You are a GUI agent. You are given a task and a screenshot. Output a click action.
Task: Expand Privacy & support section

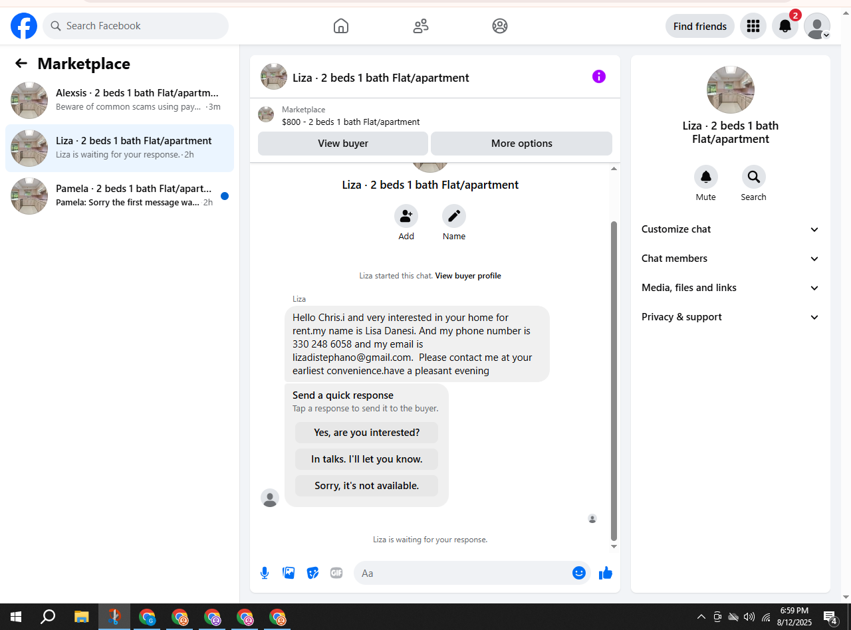[731, 317]
